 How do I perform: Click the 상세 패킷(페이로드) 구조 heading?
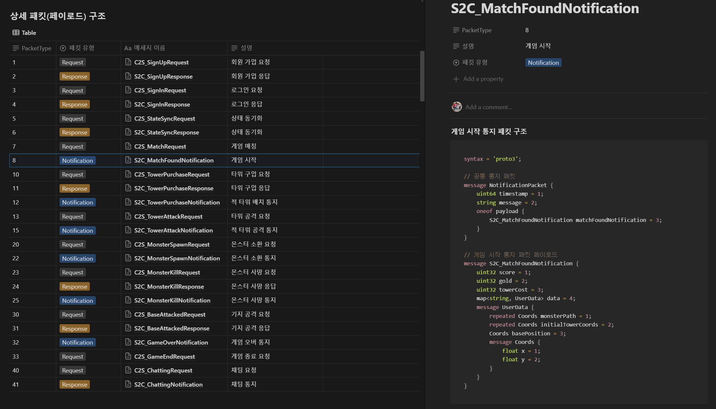tap(58, 16)
